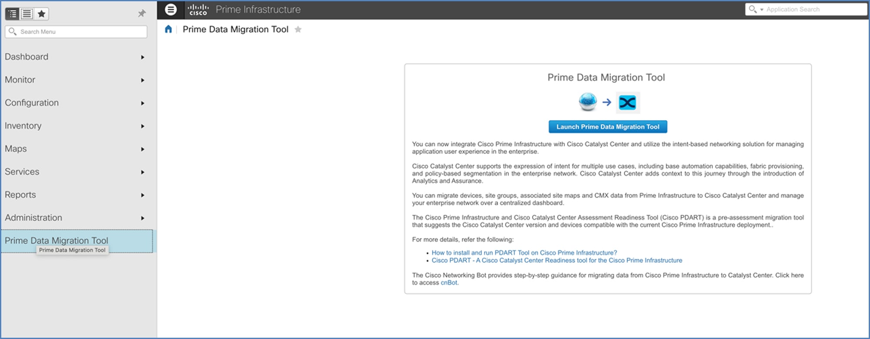This screenshot has width=870, height=339.
Task: Open the Monitor menu item
Action: tap(20, 80)
